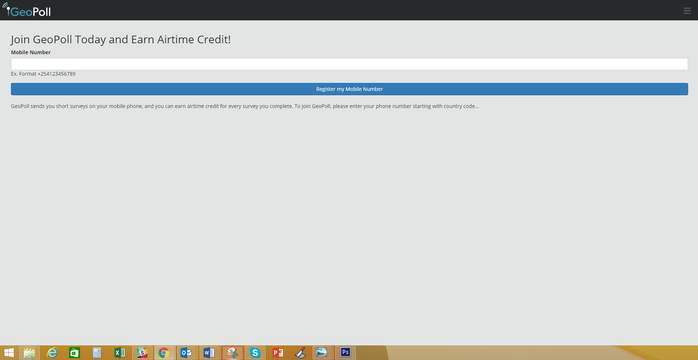Open the Windows Start menu

tap(9, 352)
